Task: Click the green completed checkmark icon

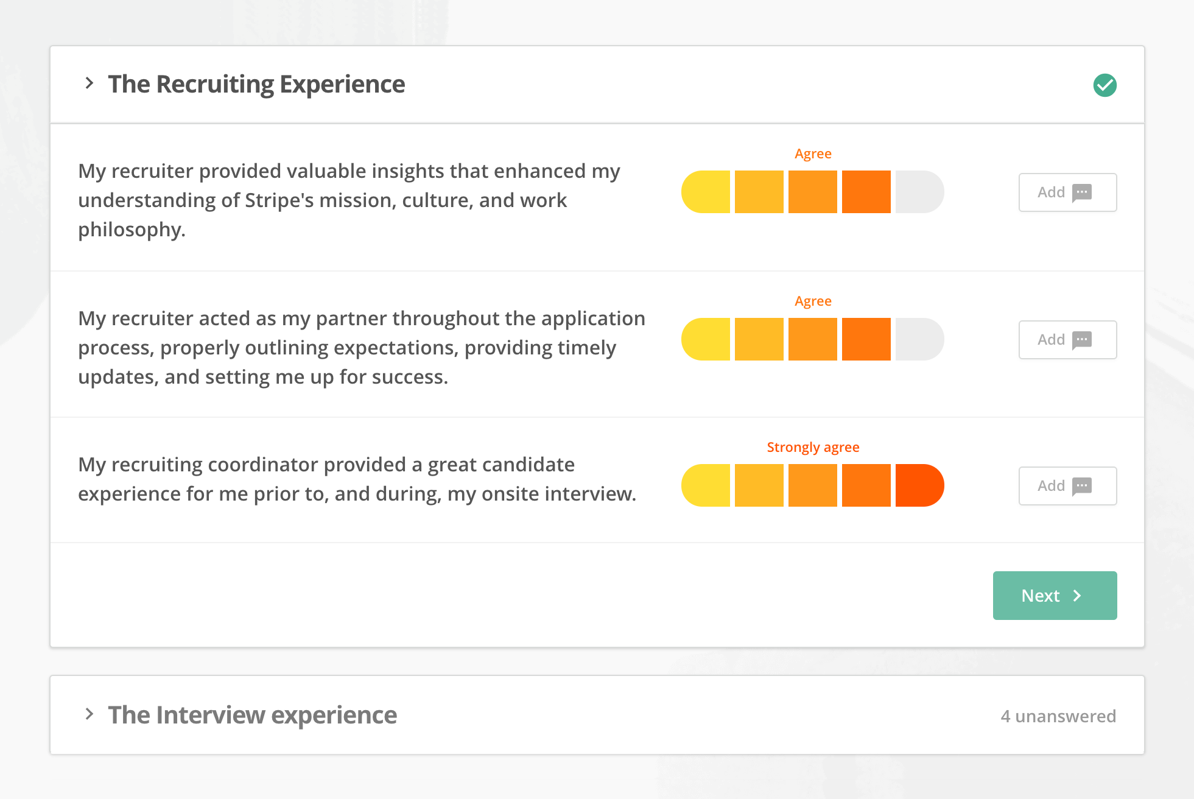Action: [1104, 85]
